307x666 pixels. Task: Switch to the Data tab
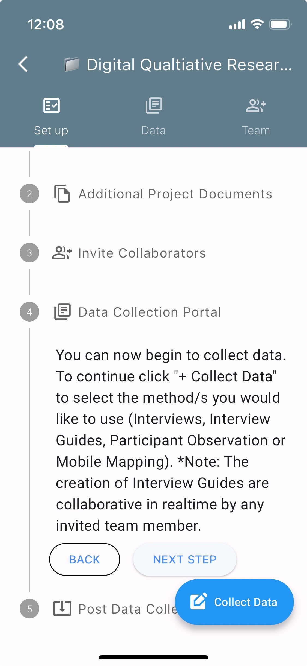(x=154, y=130)
